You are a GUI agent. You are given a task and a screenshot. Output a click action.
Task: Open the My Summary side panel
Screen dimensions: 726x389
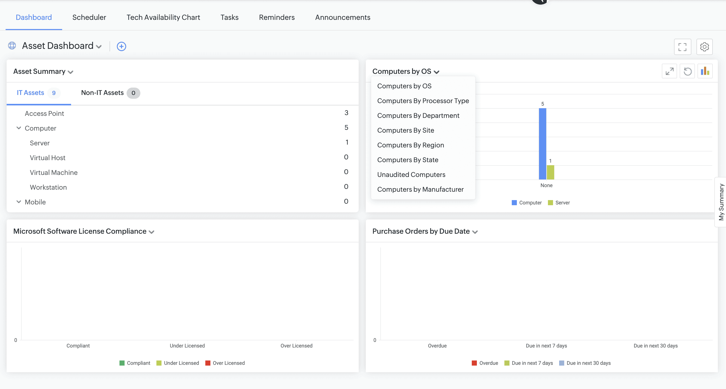[x=721, y=202]
